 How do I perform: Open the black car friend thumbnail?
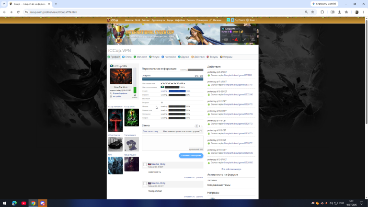pyautogui.click(x=115, y=144)
